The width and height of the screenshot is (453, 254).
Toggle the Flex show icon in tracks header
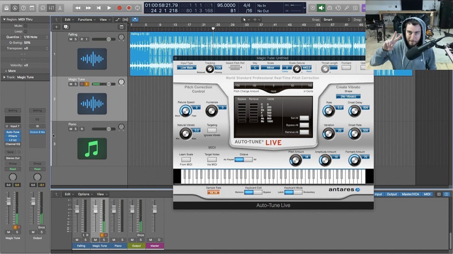pos(125,20)
